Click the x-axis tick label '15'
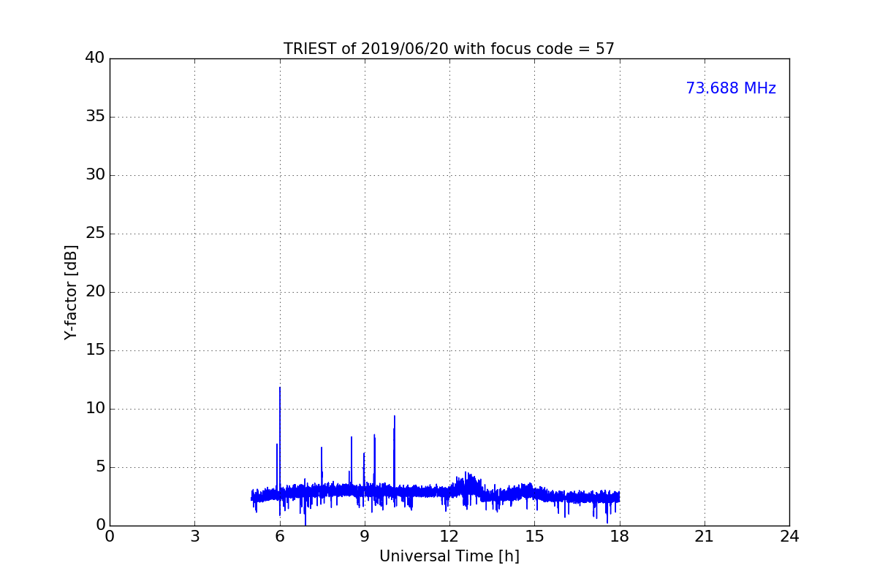The height and width of the screenshot is (584, 877). (534, 536)
